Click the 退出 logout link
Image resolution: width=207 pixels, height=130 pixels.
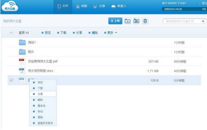pos(204,3)
